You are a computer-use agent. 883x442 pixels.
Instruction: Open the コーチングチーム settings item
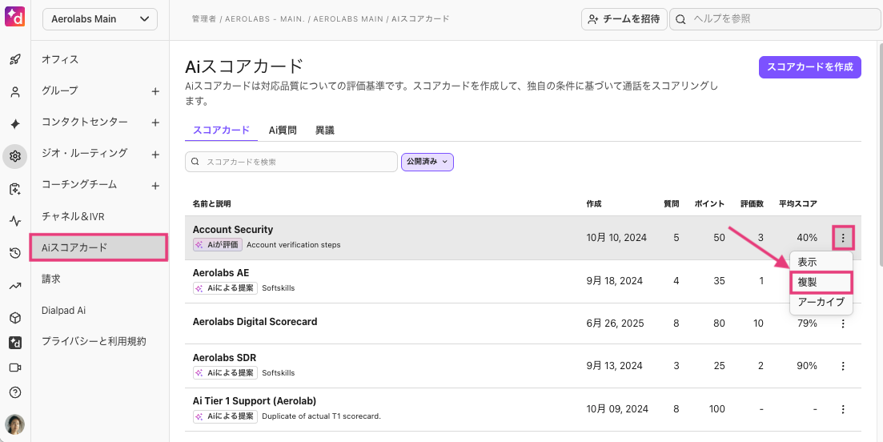click(x=79, y=185)
